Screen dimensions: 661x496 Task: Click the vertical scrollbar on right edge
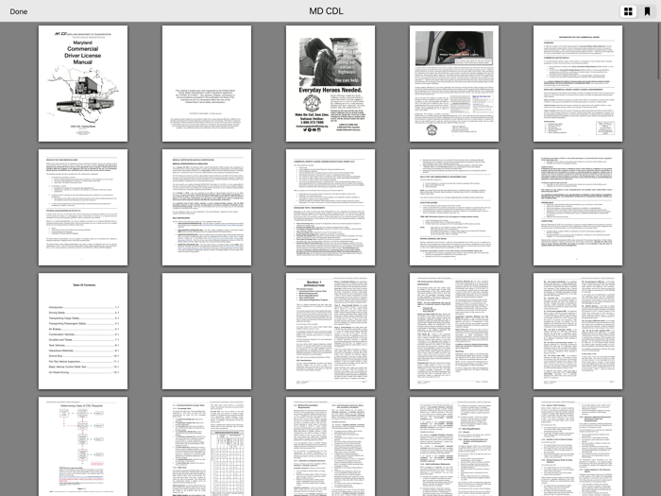[658, 51]
